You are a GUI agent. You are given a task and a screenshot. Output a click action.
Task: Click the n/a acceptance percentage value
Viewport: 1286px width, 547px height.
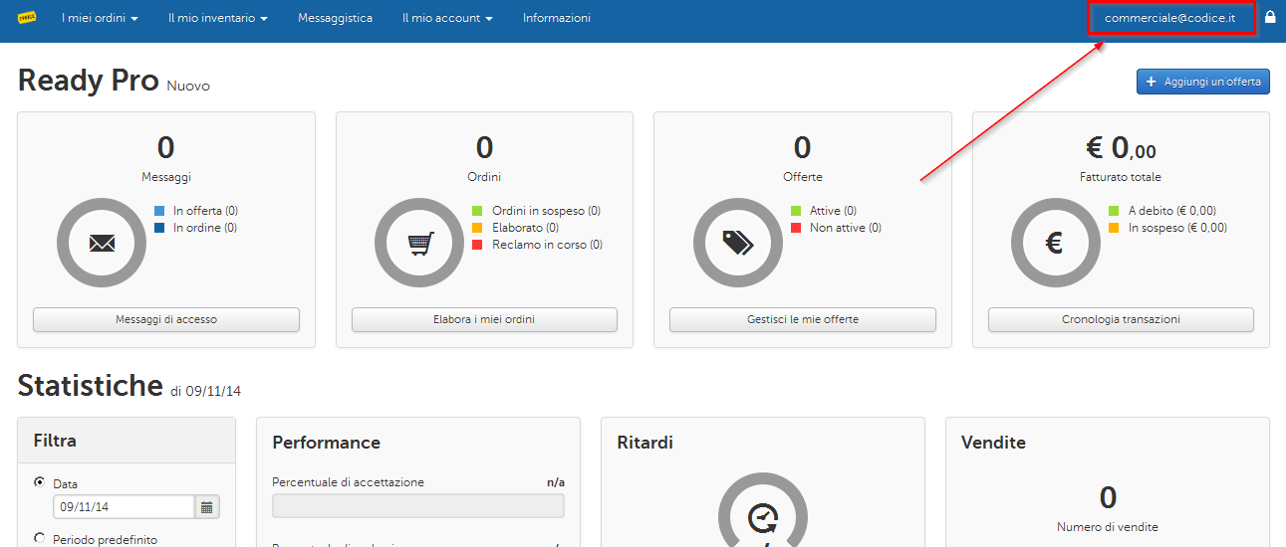[556, 482]
